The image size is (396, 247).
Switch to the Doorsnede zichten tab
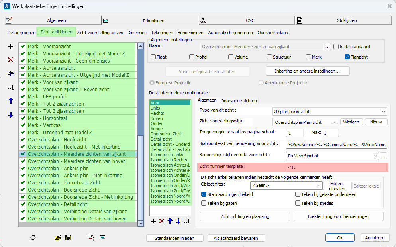pyautogui.click(x=239, y=101)
